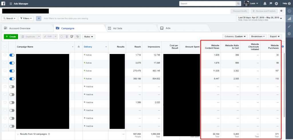
Task: Open the Breakdown dropdown
Action: point(258,36)
